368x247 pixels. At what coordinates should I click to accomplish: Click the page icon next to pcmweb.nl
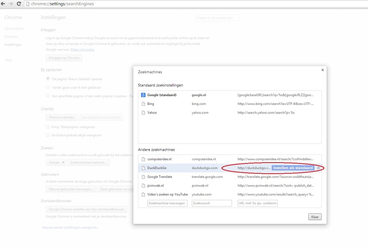(x=143, y=186)
